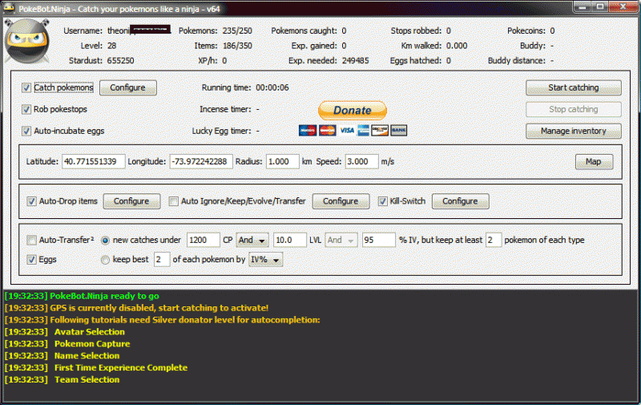Click the 'Avatar Selection' log entry

[x=65, y=332]
